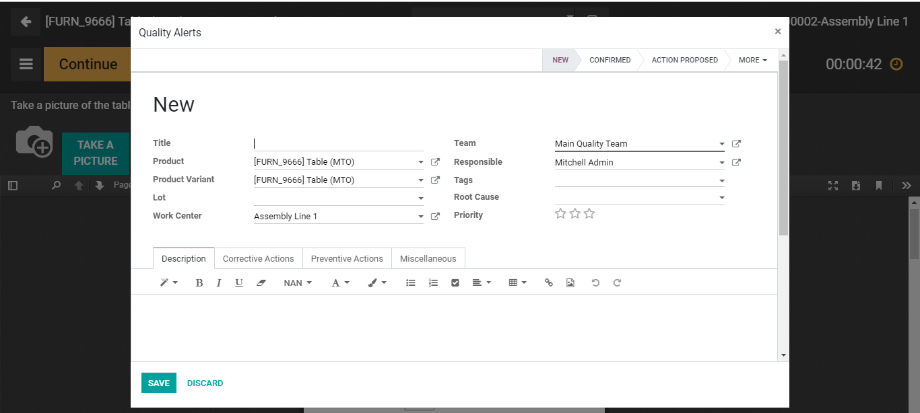This screenshot has width=920, height=413.
Task: Download the PDF worksheet
Action: click(856, 186)
